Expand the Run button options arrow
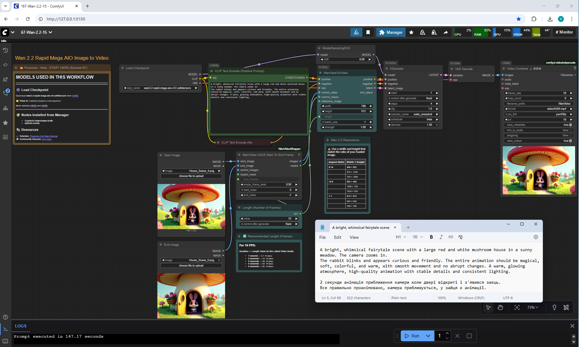This screenshot has width=579, height=347. 428,336
